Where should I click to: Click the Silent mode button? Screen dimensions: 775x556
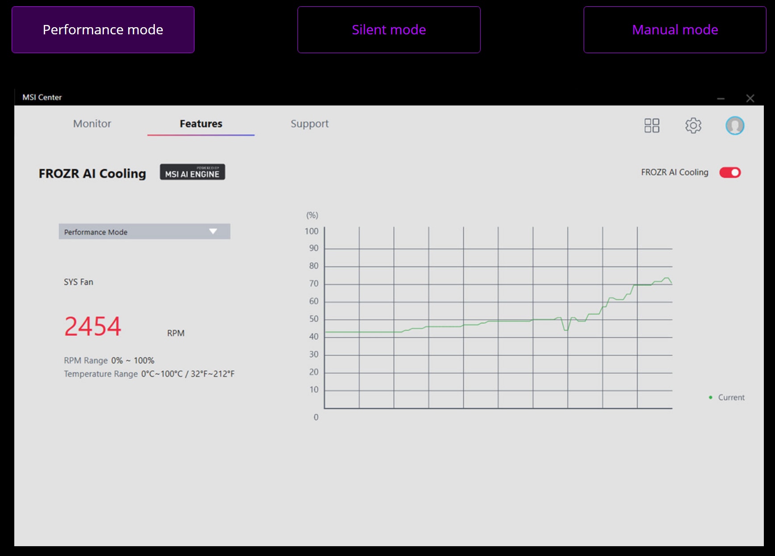pyautogui.click(x=389, y=30)
